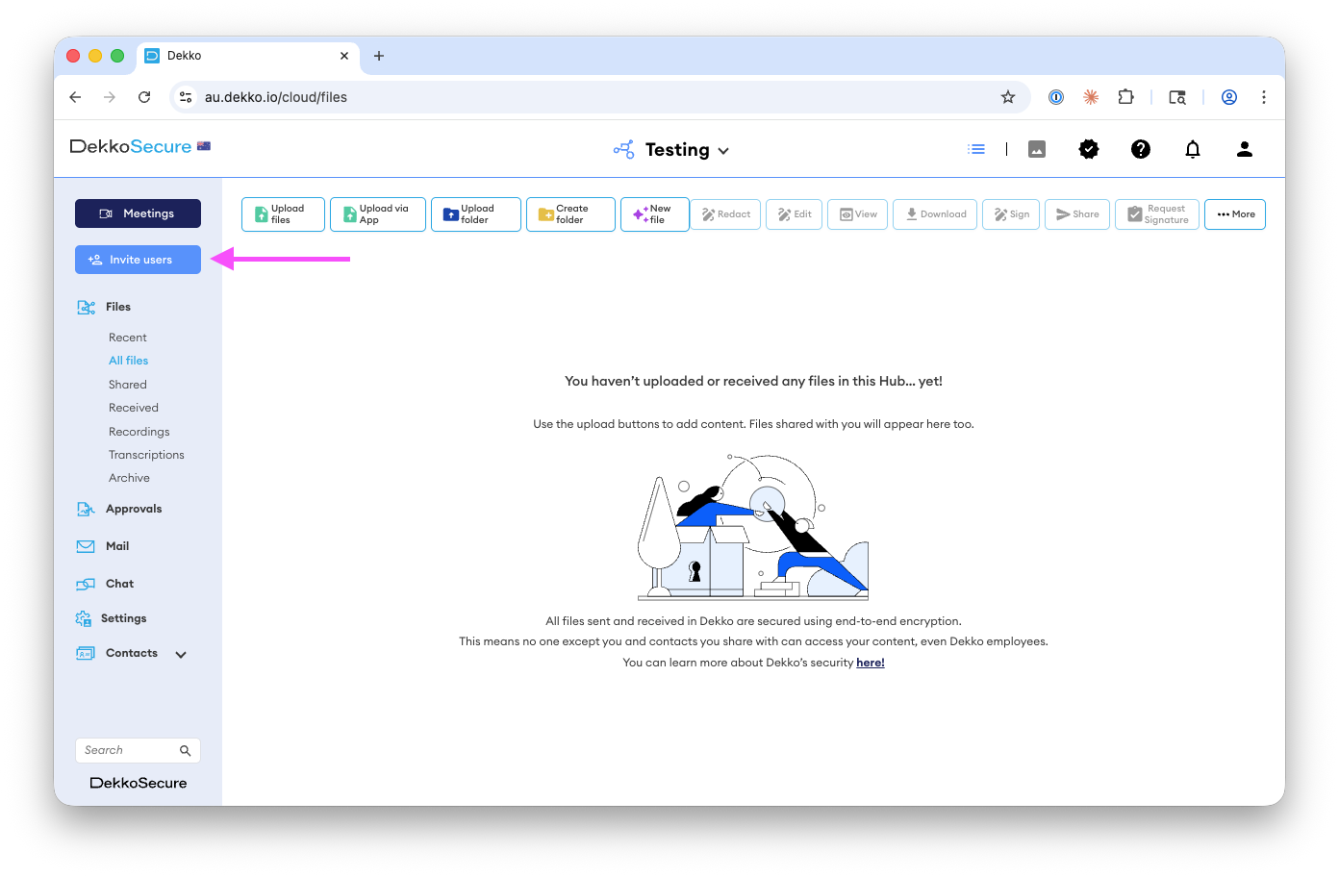This screenshot has height=877, width=1339.
Task: Open the help question mark icon
Action: tap(1141, 149)
